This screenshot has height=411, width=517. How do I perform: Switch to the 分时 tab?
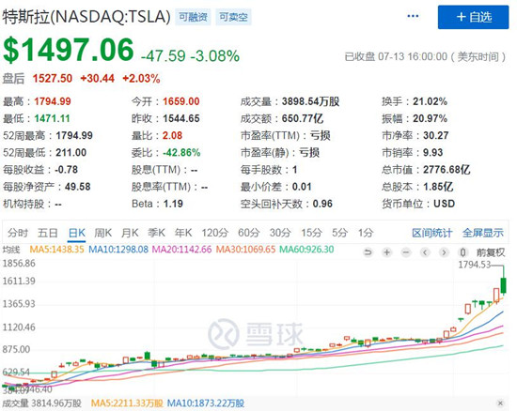point(18,233)
